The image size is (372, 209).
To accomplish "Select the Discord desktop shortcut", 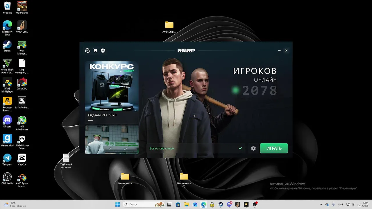I will [x=7, y=122].
